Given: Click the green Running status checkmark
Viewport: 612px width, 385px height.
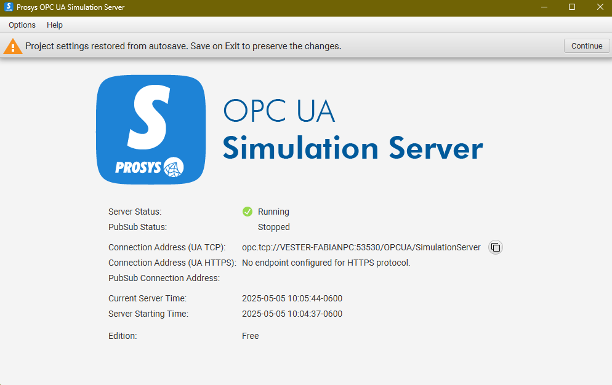Looking at the screenshot, I should coord(248,212).
